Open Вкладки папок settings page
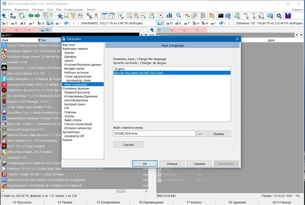 74,68
